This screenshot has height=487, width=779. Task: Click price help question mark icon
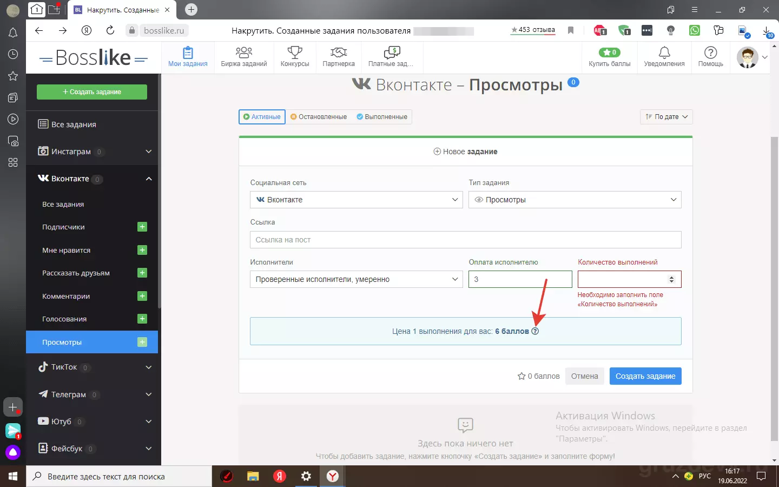(x=535, y=331)
